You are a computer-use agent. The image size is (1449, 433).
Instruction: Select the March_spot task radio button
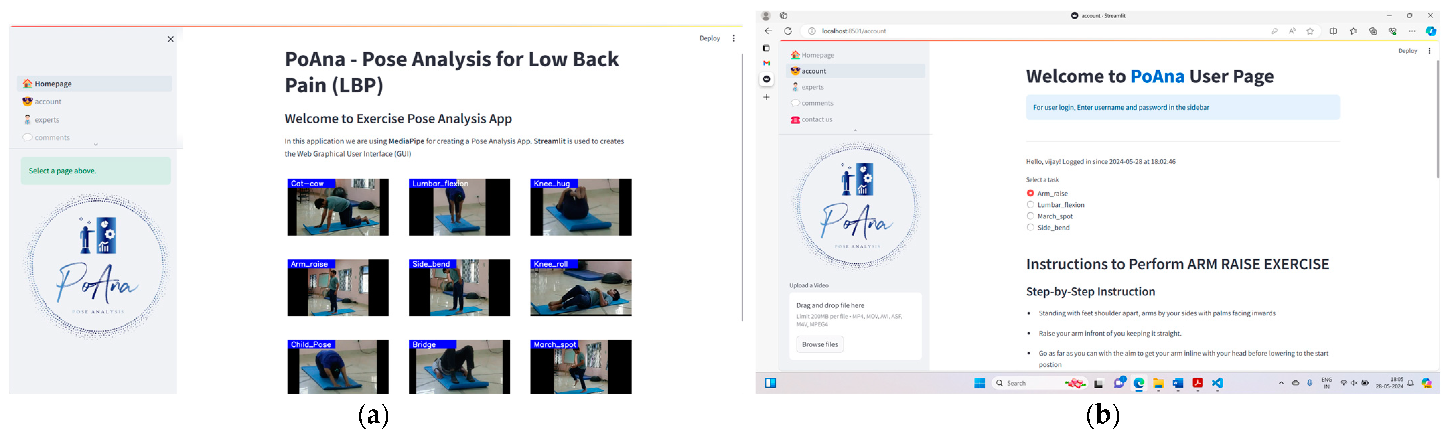[x=1030, y=216]
